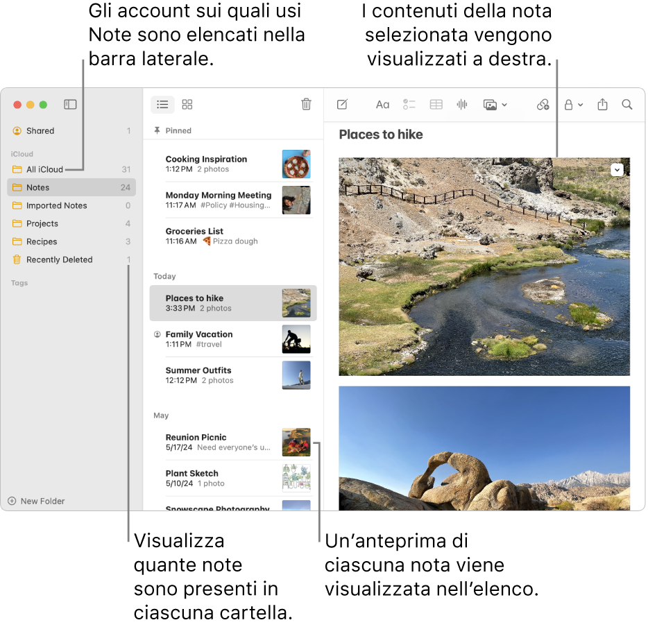Image resolution: width=648 pixels, height=627 pixels.
Task: Click the Pinned section header
Action: pyautogui.click(x=173, y=130)
